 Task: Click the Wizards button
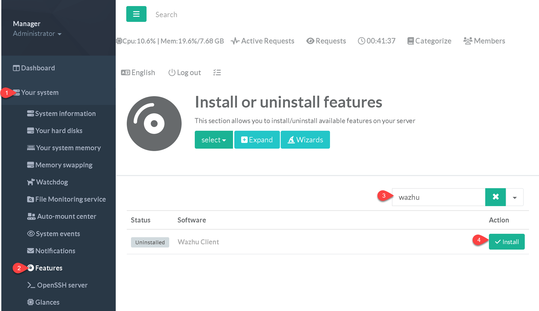pos(305,140)
